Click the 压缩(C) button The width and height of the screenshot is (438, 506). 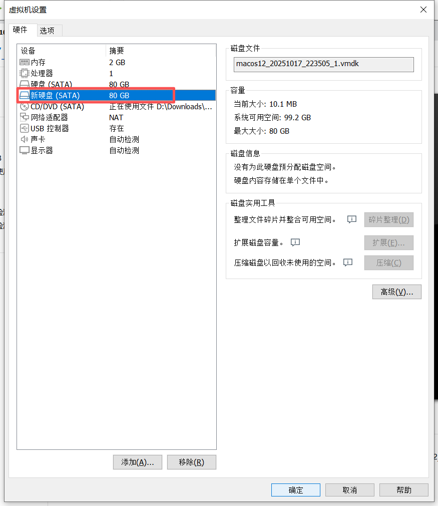(x=389, y=263)
